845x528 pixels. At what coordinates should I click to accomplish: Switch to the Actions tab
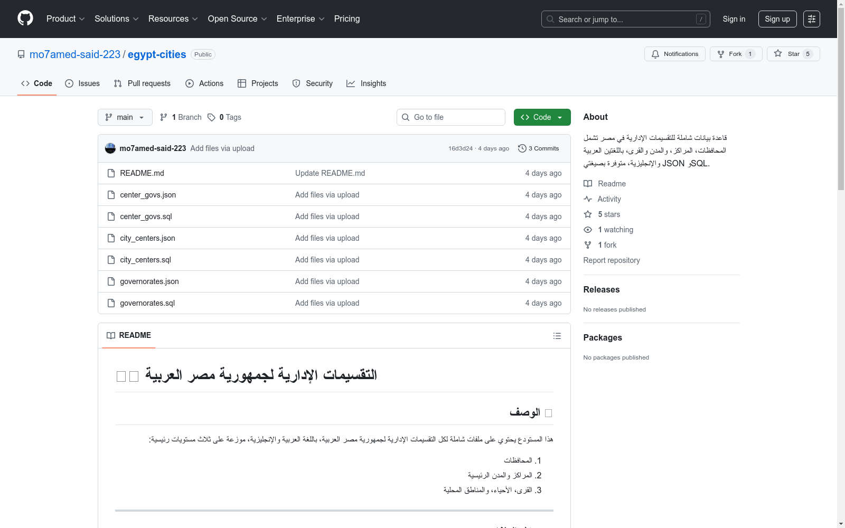pyautogui.click(x=204, y=83)
